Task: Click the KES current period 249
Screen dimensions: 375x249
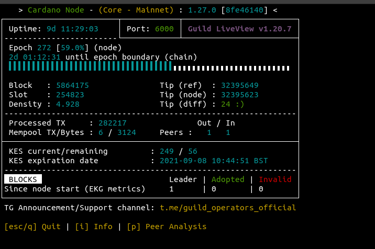Action: (167, 151)
